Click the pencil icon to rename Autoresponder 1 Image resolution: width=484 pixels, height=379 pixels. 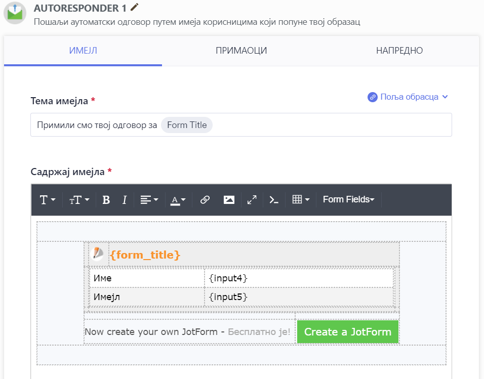tap(134, 7)
